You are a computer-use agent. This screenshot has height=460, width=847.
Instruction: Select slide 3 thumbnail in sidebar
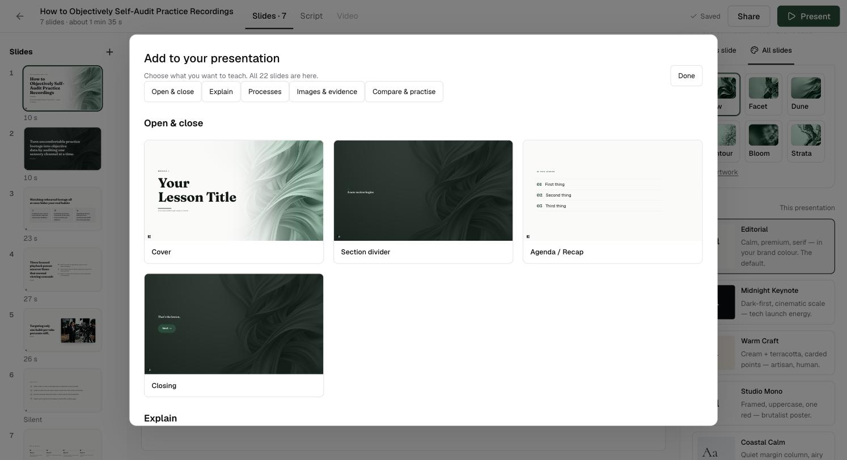click(62, 210)
